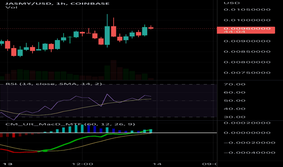Click RSI scale value 60.00
Viewport: 283px width, 167px height.
click(235, 92)
